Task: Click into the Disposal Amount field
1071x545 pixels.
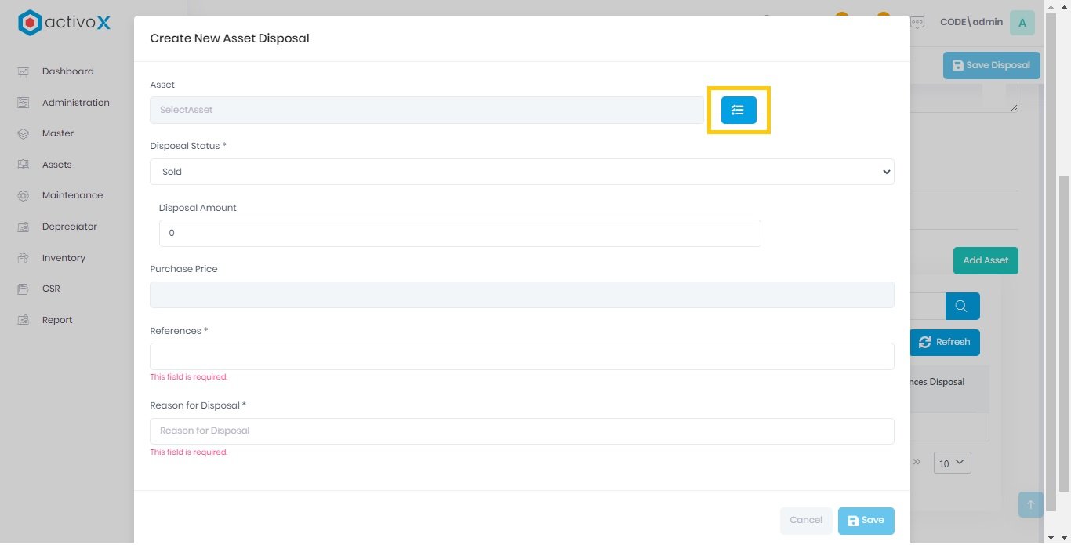Action: pos(459,233)
